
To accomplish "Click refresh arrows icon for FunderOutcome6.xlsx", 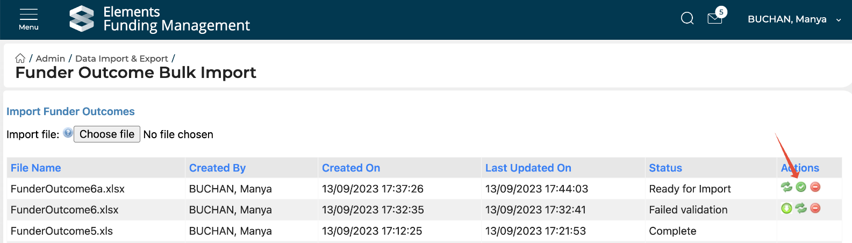I will click(x=801, y=208).
